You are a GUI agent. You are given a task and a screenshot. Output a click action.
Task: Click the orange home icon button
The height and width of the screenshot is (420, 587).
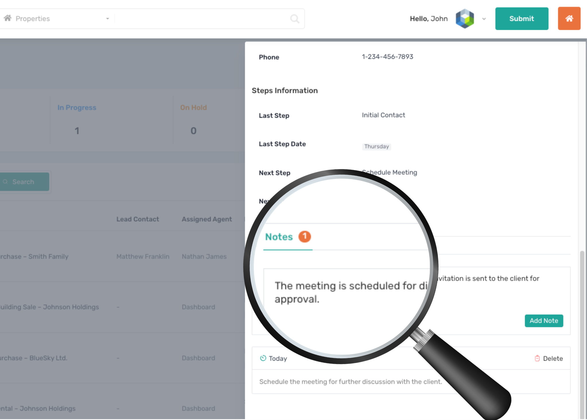(x=569, y=19)
